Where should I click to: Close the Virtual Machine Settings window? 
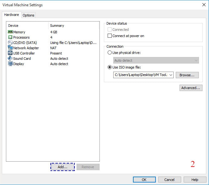(x=204, y=5)
